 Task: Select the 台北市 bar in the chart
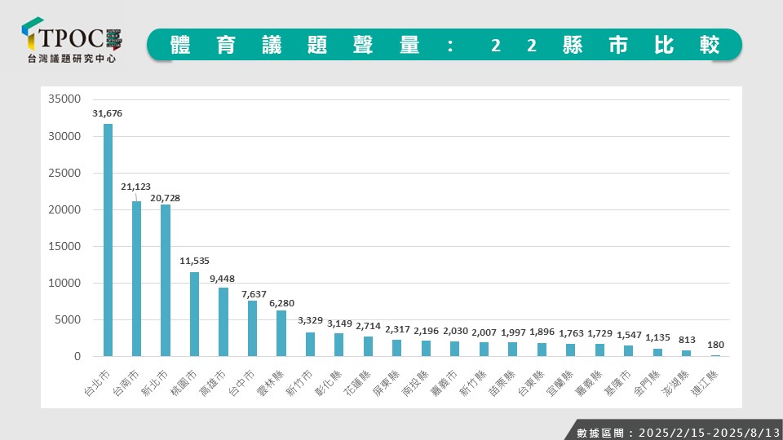point(108,240)
